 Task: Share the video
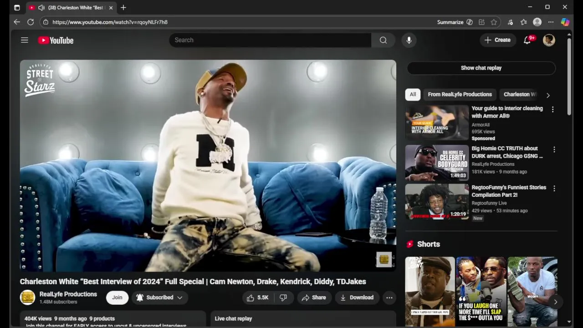[314, 297]
